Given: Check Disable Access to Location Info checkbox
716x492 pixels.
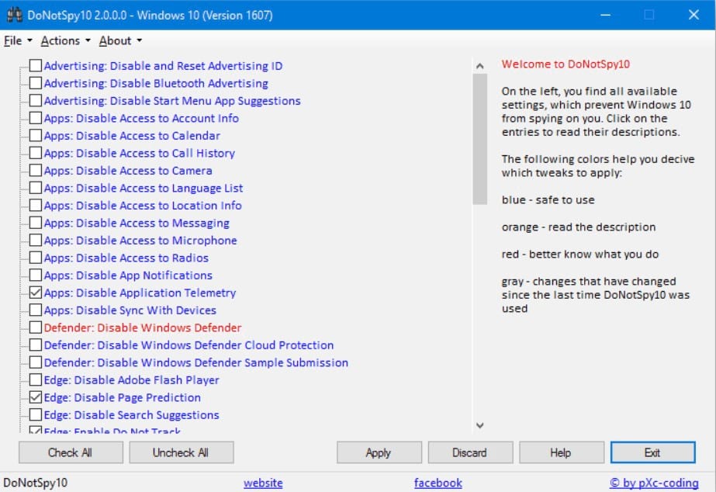Looking at the screenshot, I should [36, 205].
